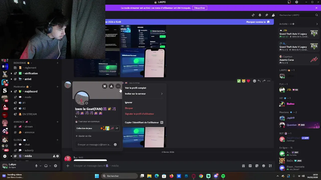Toggle headphones deafen
The height and width of the screenshot is (180, 321).
[x=46, y=166]
